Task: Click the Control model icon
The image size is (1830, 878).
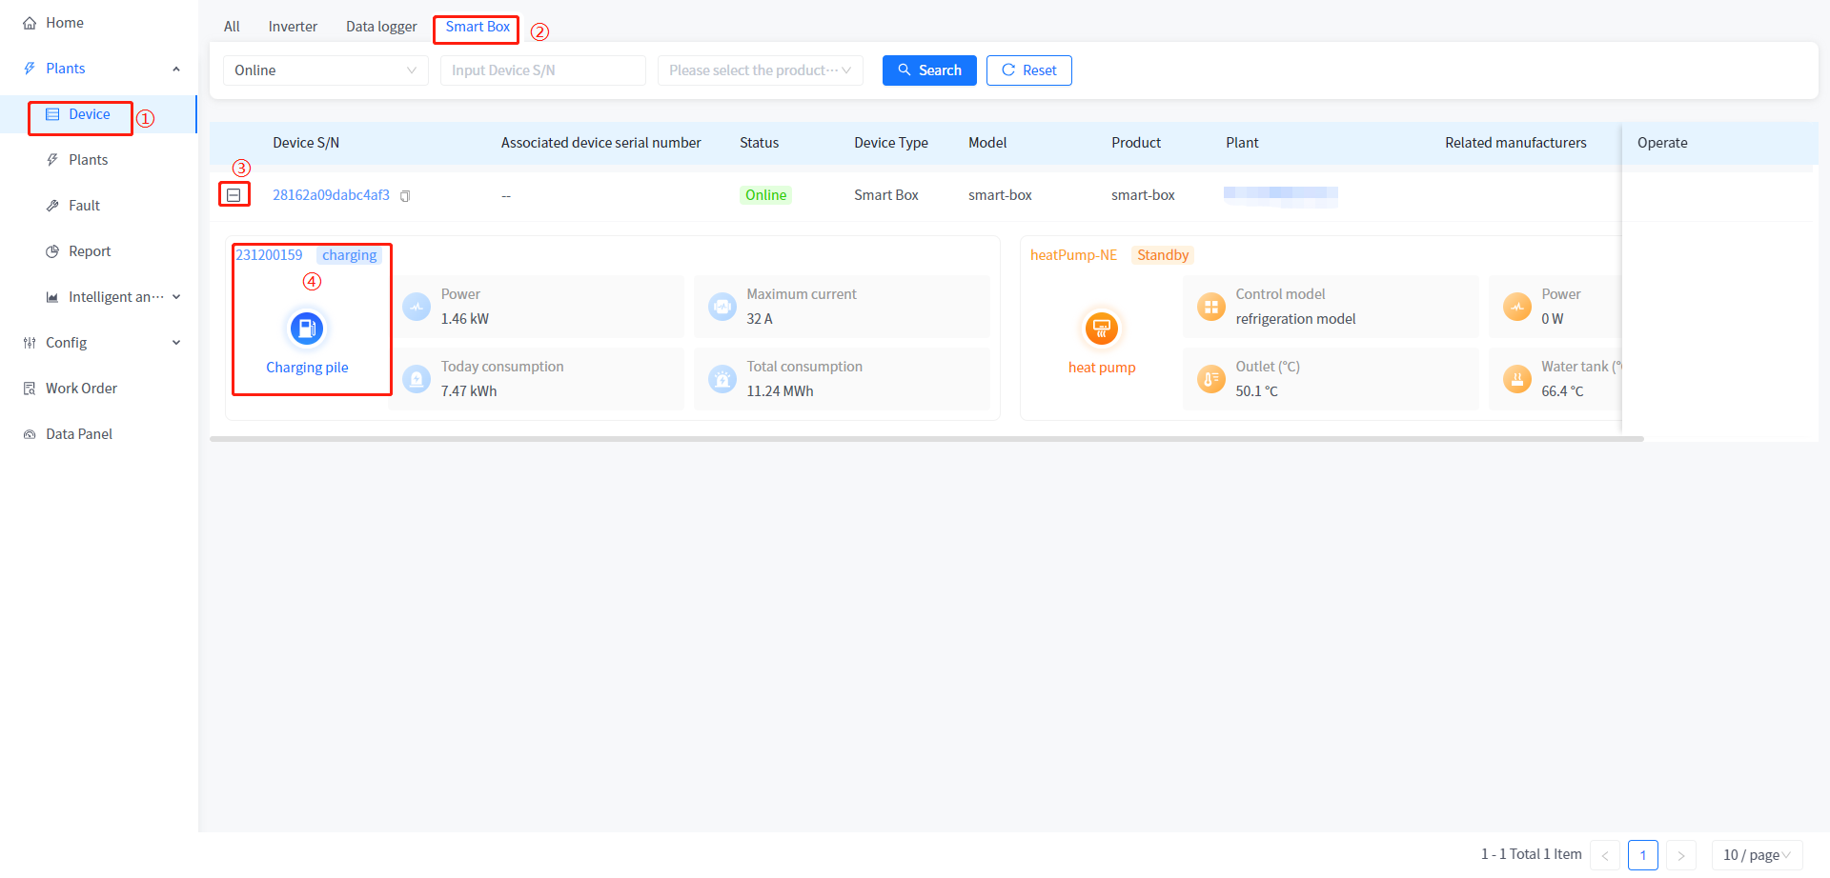Action: pos(1210,307)
